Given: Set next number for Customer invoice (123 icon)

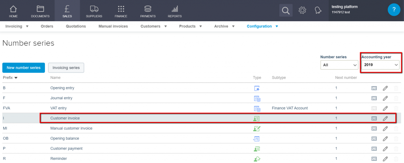Looking at the screenshot, I should (374, 118).
